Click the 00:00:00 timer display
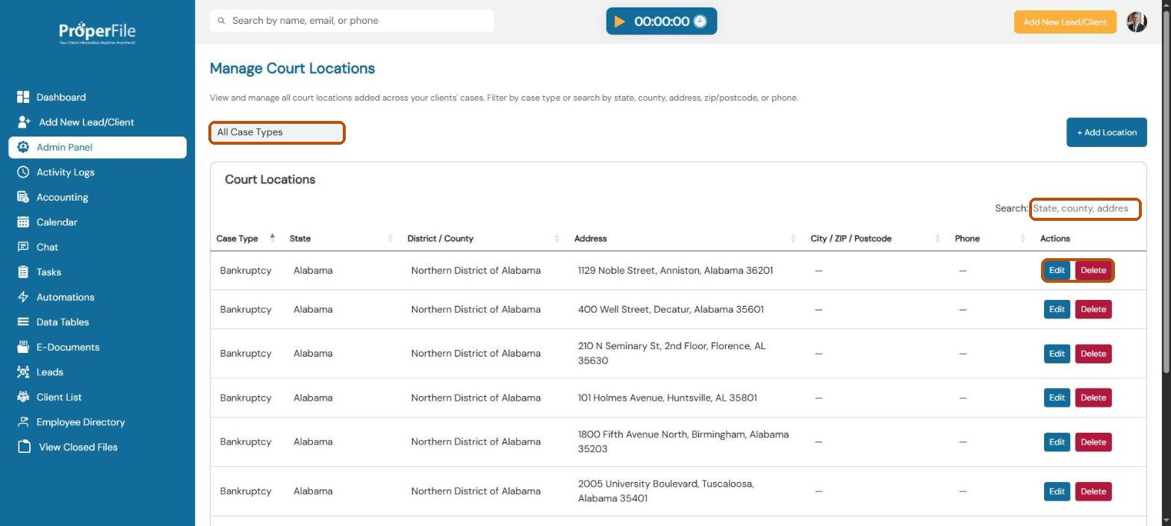The height and width of the screenshot is (526, 1171). tap(661, 22)
